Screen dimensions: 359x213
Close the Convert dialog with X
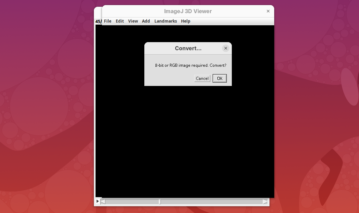click(226, 48)
